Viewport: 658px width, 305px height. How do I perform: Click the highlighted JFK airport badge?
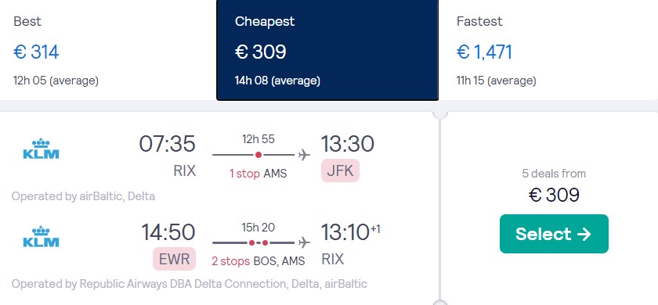click(340, 171)
